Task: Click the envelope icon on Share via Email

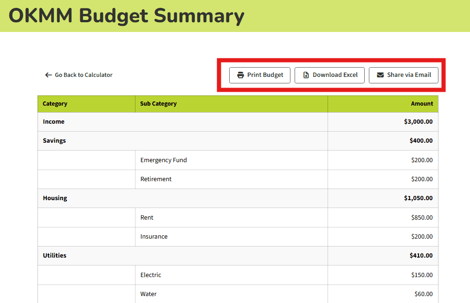Action: (380, 75)
